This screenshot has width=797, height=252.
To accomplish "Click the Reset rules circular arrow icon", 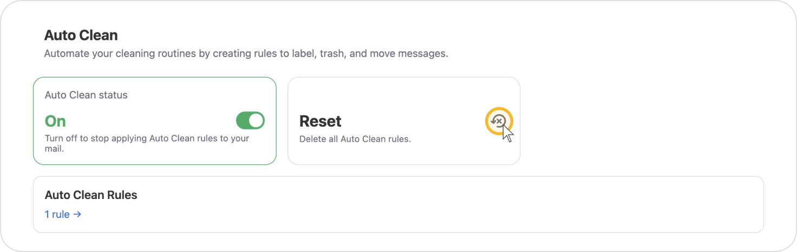I will [x=499, y=121].
